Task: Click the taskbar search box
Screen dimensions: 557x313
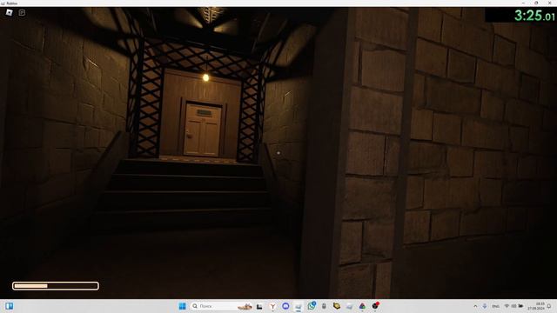Action: [222, 306]
